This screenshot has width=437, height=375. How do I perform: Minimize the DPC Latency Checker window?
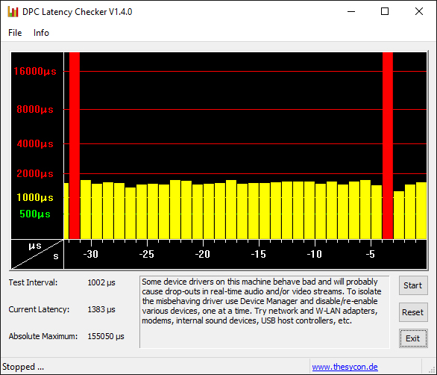(351, 12)
